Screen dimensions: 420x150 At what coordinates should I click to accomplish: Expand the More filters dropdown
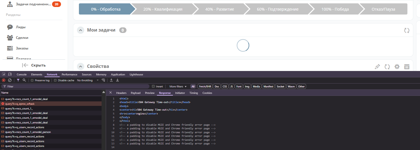[178, 87]
